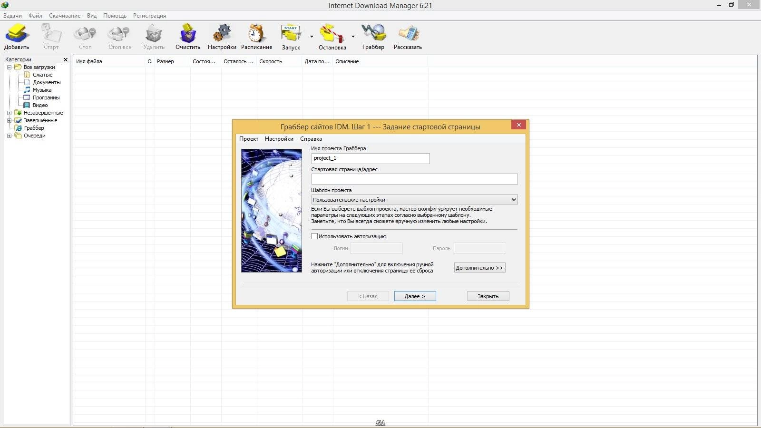Open Справка menu in grabber dialog

(311, 139)
